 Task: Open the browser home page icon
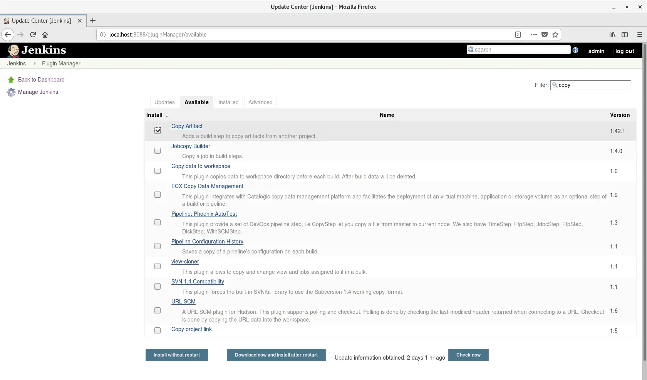point(45,35)
